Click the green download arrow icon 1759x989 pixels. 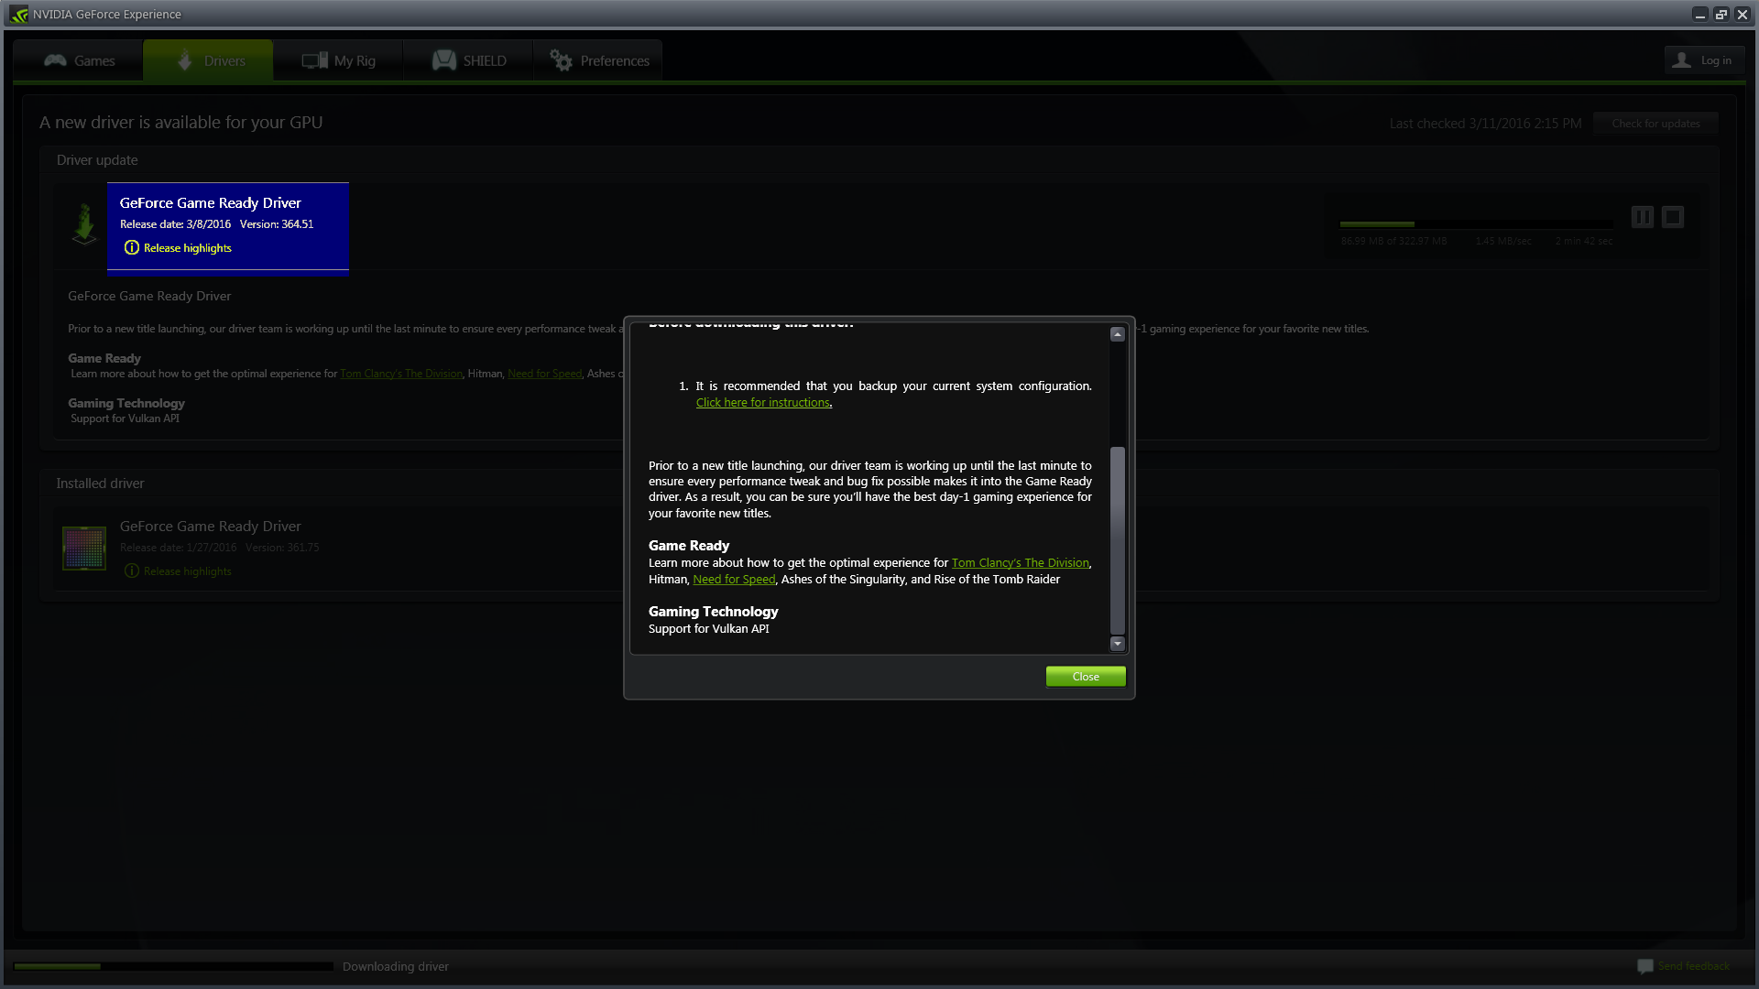click(x=84, y=223)
